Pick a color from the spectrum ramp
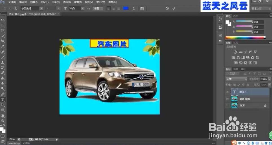272x145 pixels. (245, 38)
